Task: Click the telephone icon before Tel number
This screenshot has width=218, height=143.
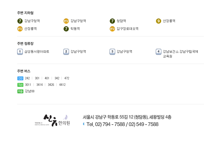Action: (84, 124)
